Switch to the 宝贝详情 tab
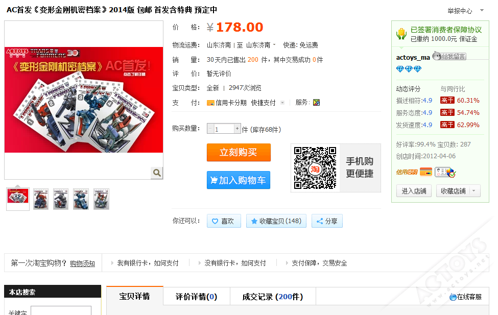The image size is (498, 315). (135, 296)
